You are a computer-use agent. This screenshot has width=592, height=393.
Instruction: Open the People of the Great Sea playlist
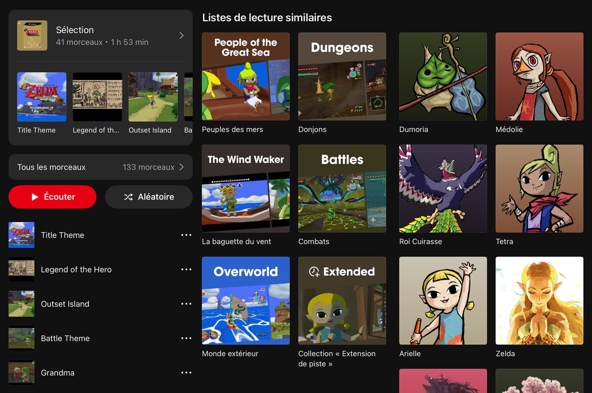[x=246, y=77]
